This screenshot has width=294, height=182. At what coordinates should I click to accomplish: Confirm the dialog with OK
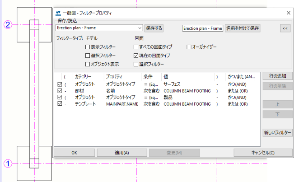pyautogui.click(x=74, y=153)
